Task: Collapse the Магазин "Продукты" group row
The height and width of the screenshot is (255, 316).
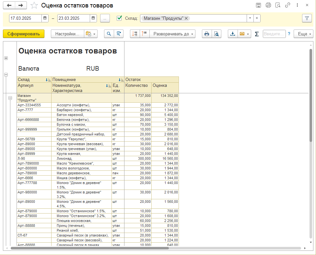Action: 10,98
